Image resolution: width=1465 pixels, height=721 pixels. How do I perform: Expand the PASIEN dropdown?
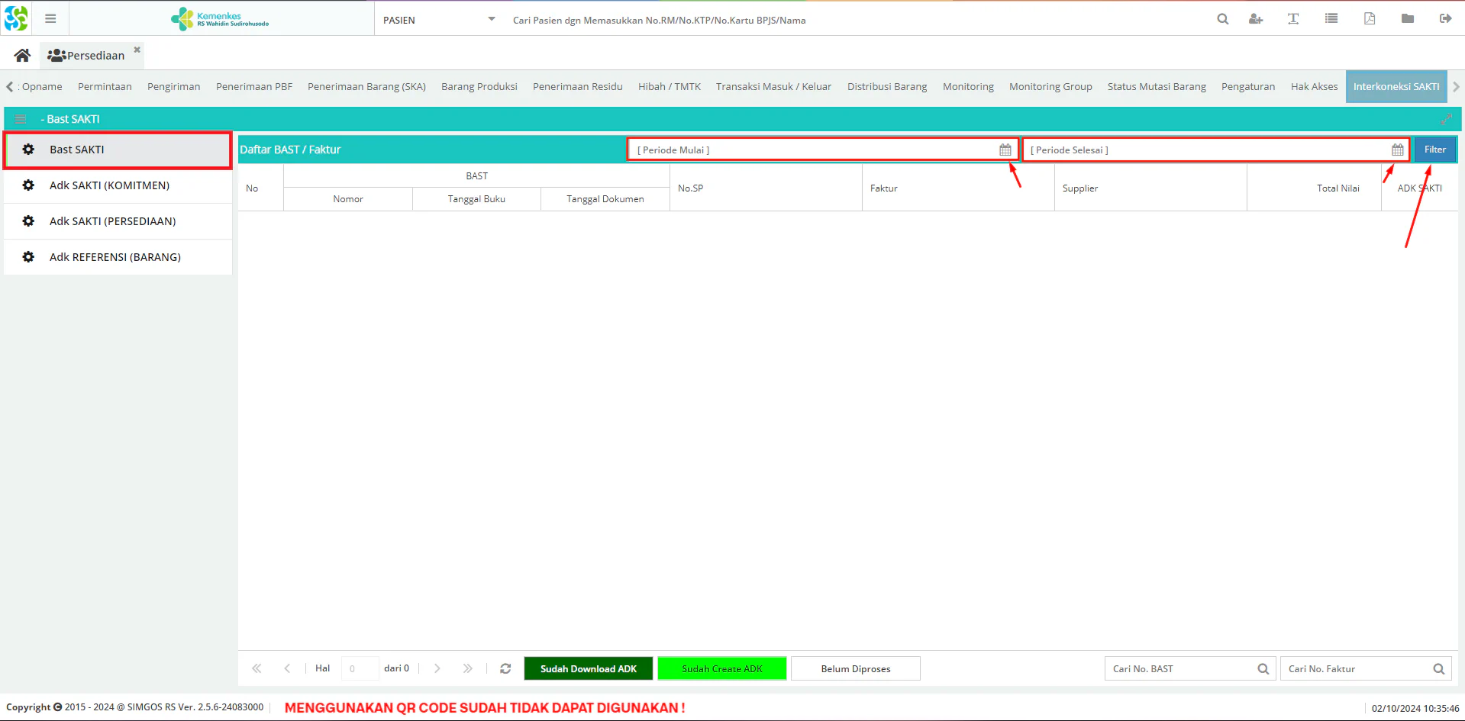(492, 19)
